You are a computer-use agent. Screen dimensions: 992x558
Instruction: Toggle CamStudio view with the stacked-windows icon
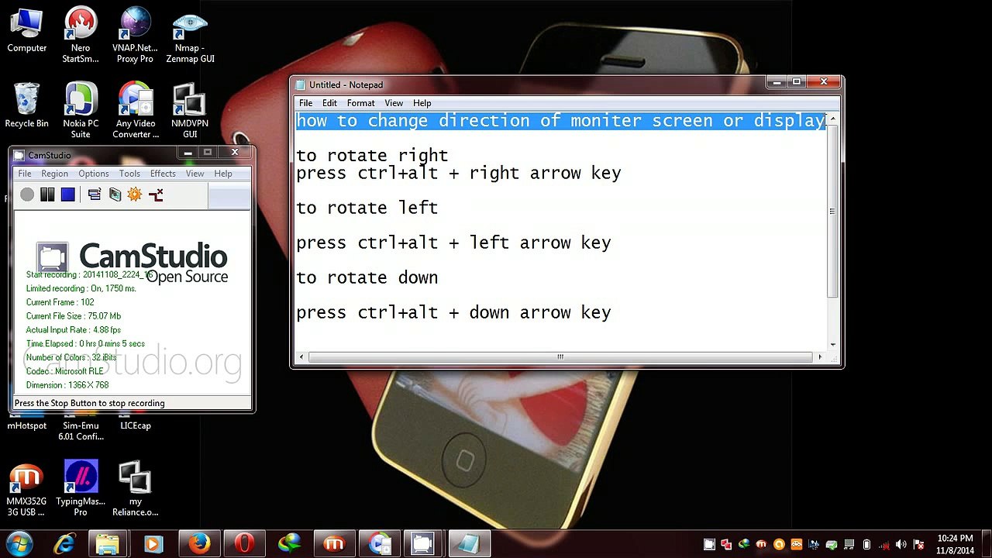pyautogui.click(x=95, y=195)
